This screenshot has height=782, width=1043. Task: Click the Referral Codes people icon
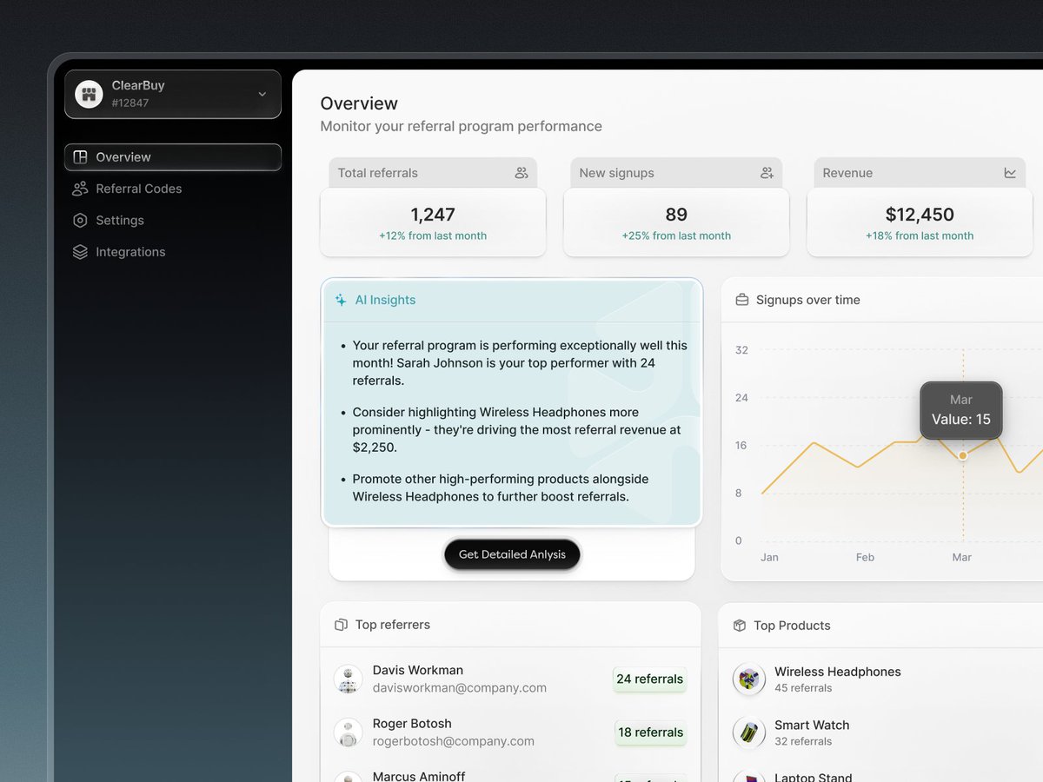point(80,189)
